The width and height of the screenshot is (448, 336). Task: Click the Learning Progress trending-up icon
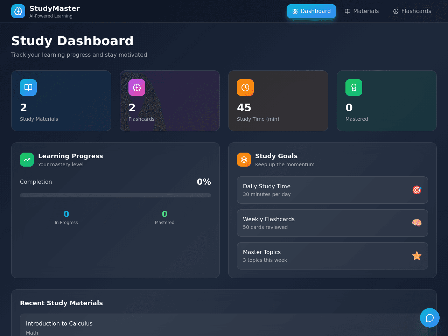(27, 160)
